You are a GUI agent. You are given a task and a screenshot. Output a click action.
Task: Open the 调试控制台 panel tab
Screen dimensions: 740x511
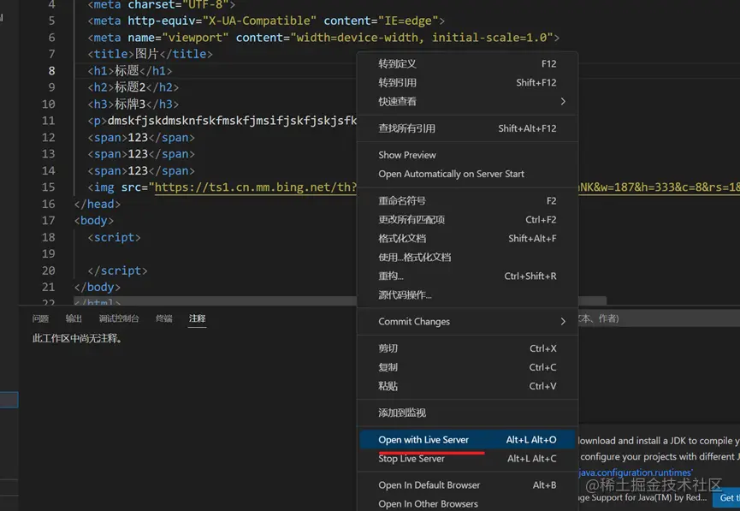(x=119, y=318)
